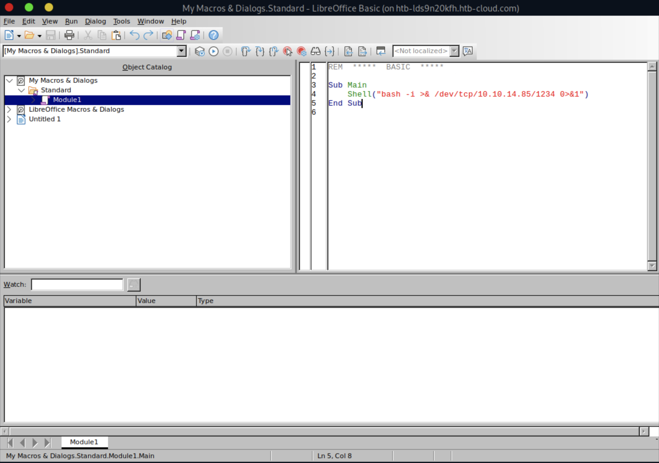The width and height of the screenshot is (659, 463).
Task: Click the Paste clipboard icon
Action: tap(116, 35)
